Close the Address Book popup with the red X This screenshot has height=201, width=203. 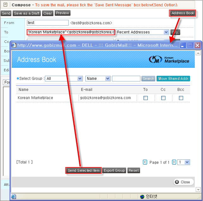click(x=197, y=45)
